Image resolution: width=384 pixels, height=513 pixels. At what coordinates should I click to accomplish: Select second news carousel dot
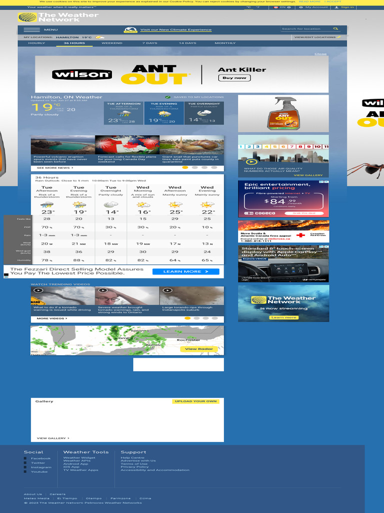tap(194, 167)
